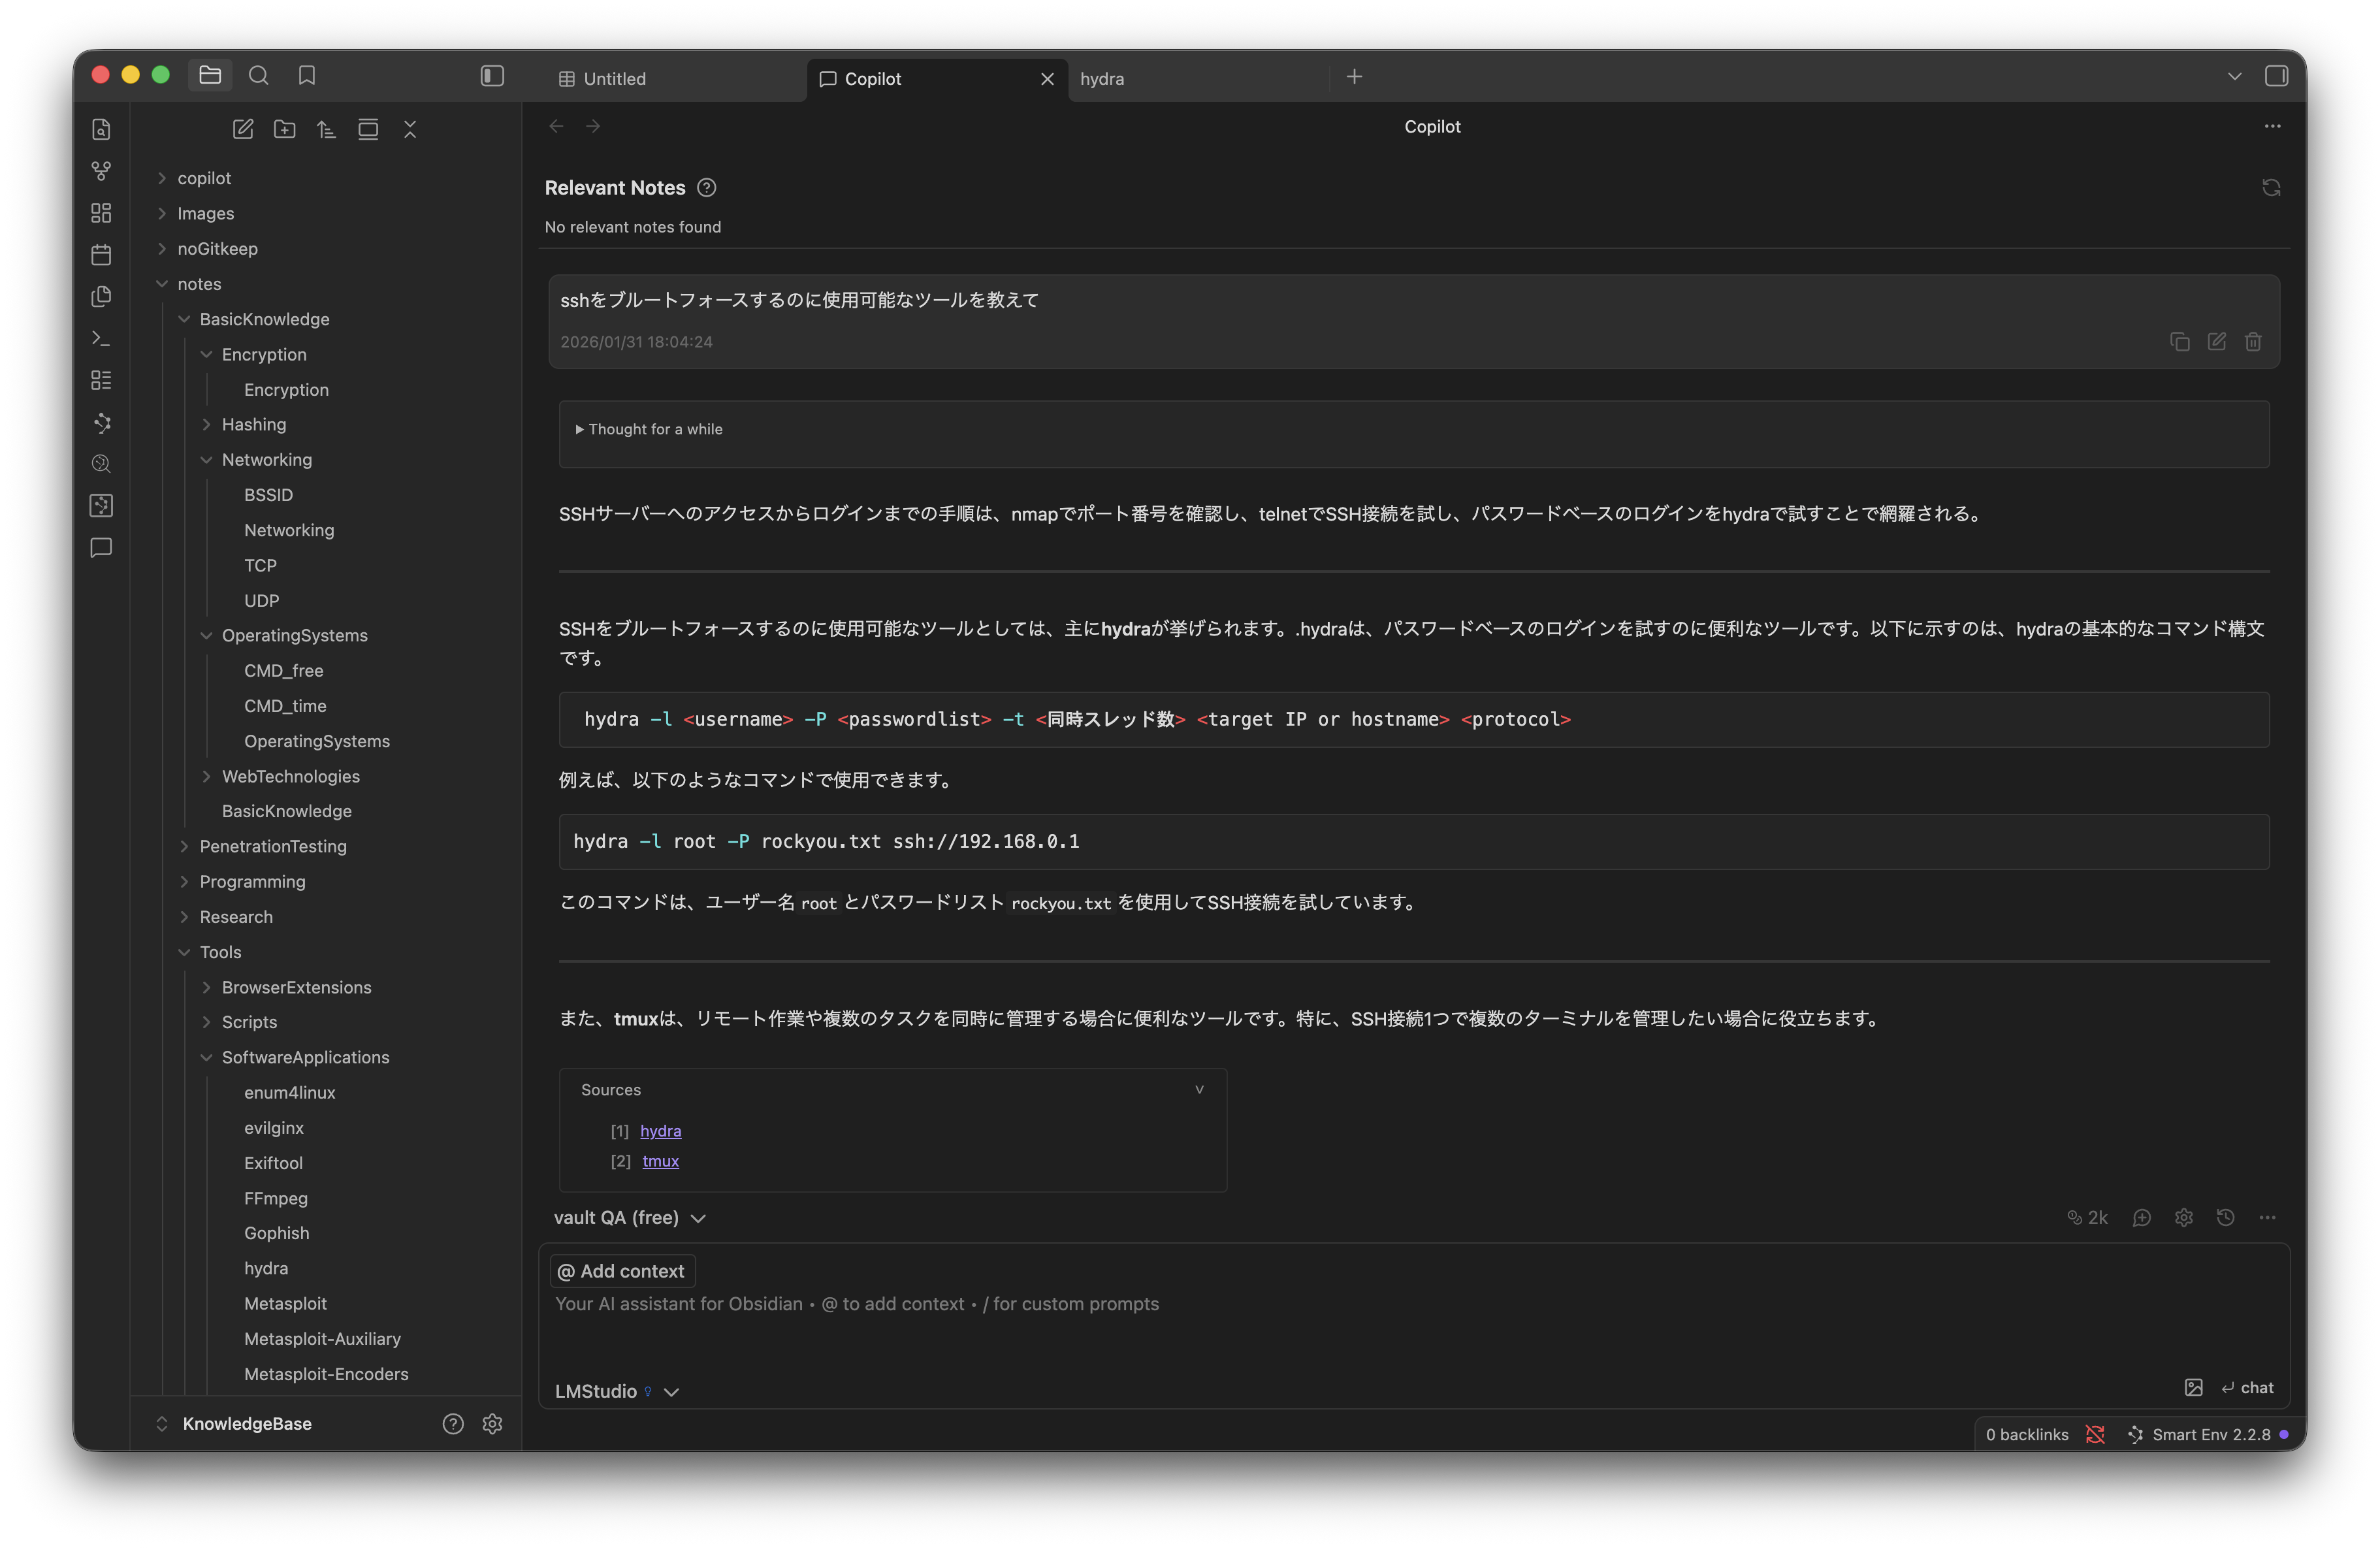Refresh the Relevant Notes panel
The height and width of the screenshot is (1548, 2380).
(2271, 188)
